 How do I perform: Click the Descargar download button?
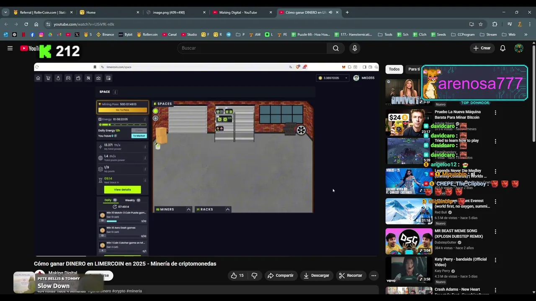316,275
